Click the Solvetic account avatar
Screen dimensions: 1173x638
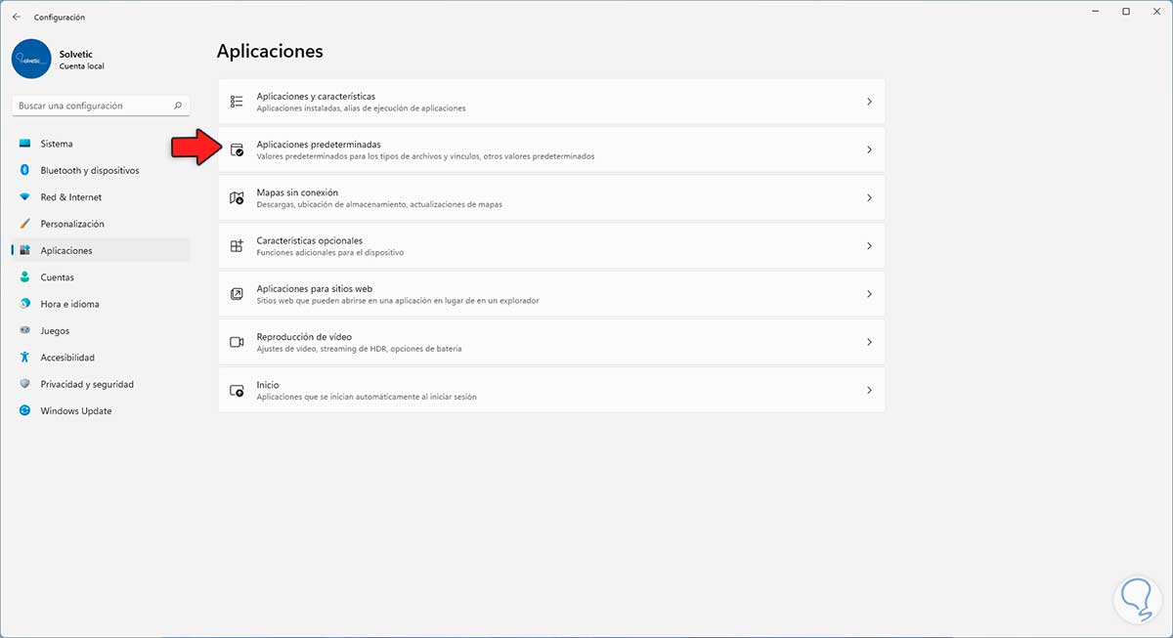[x=31, y=59]
